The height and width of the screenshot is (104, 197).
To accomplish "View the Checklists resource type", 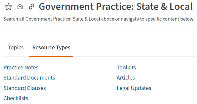I will 16,98.
